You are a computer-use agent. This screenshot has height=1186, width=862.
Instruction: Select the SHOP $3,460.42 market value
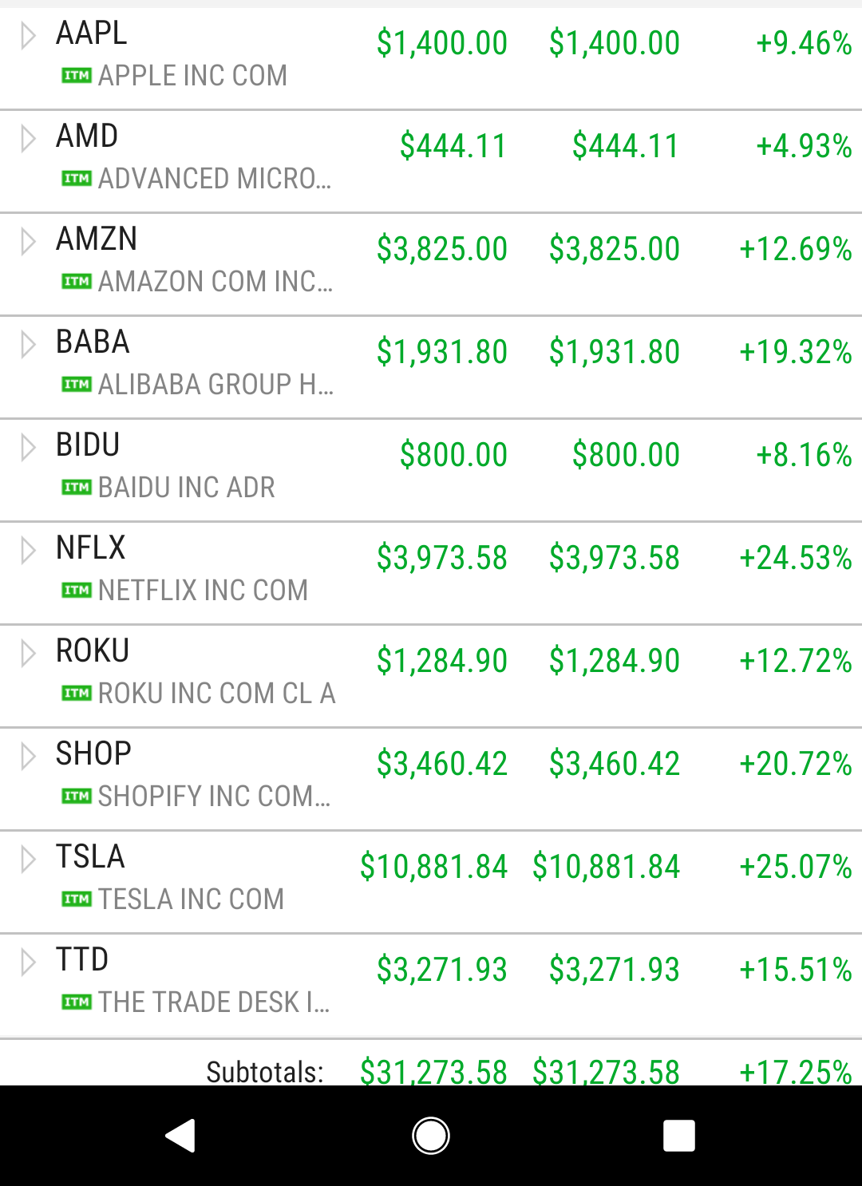coord(442,764)
